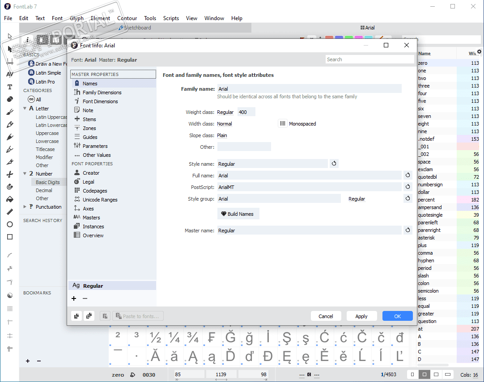Screen dimensions: 484x382
Task: Open the Unicode Ranges page
Action: point(100,200)
